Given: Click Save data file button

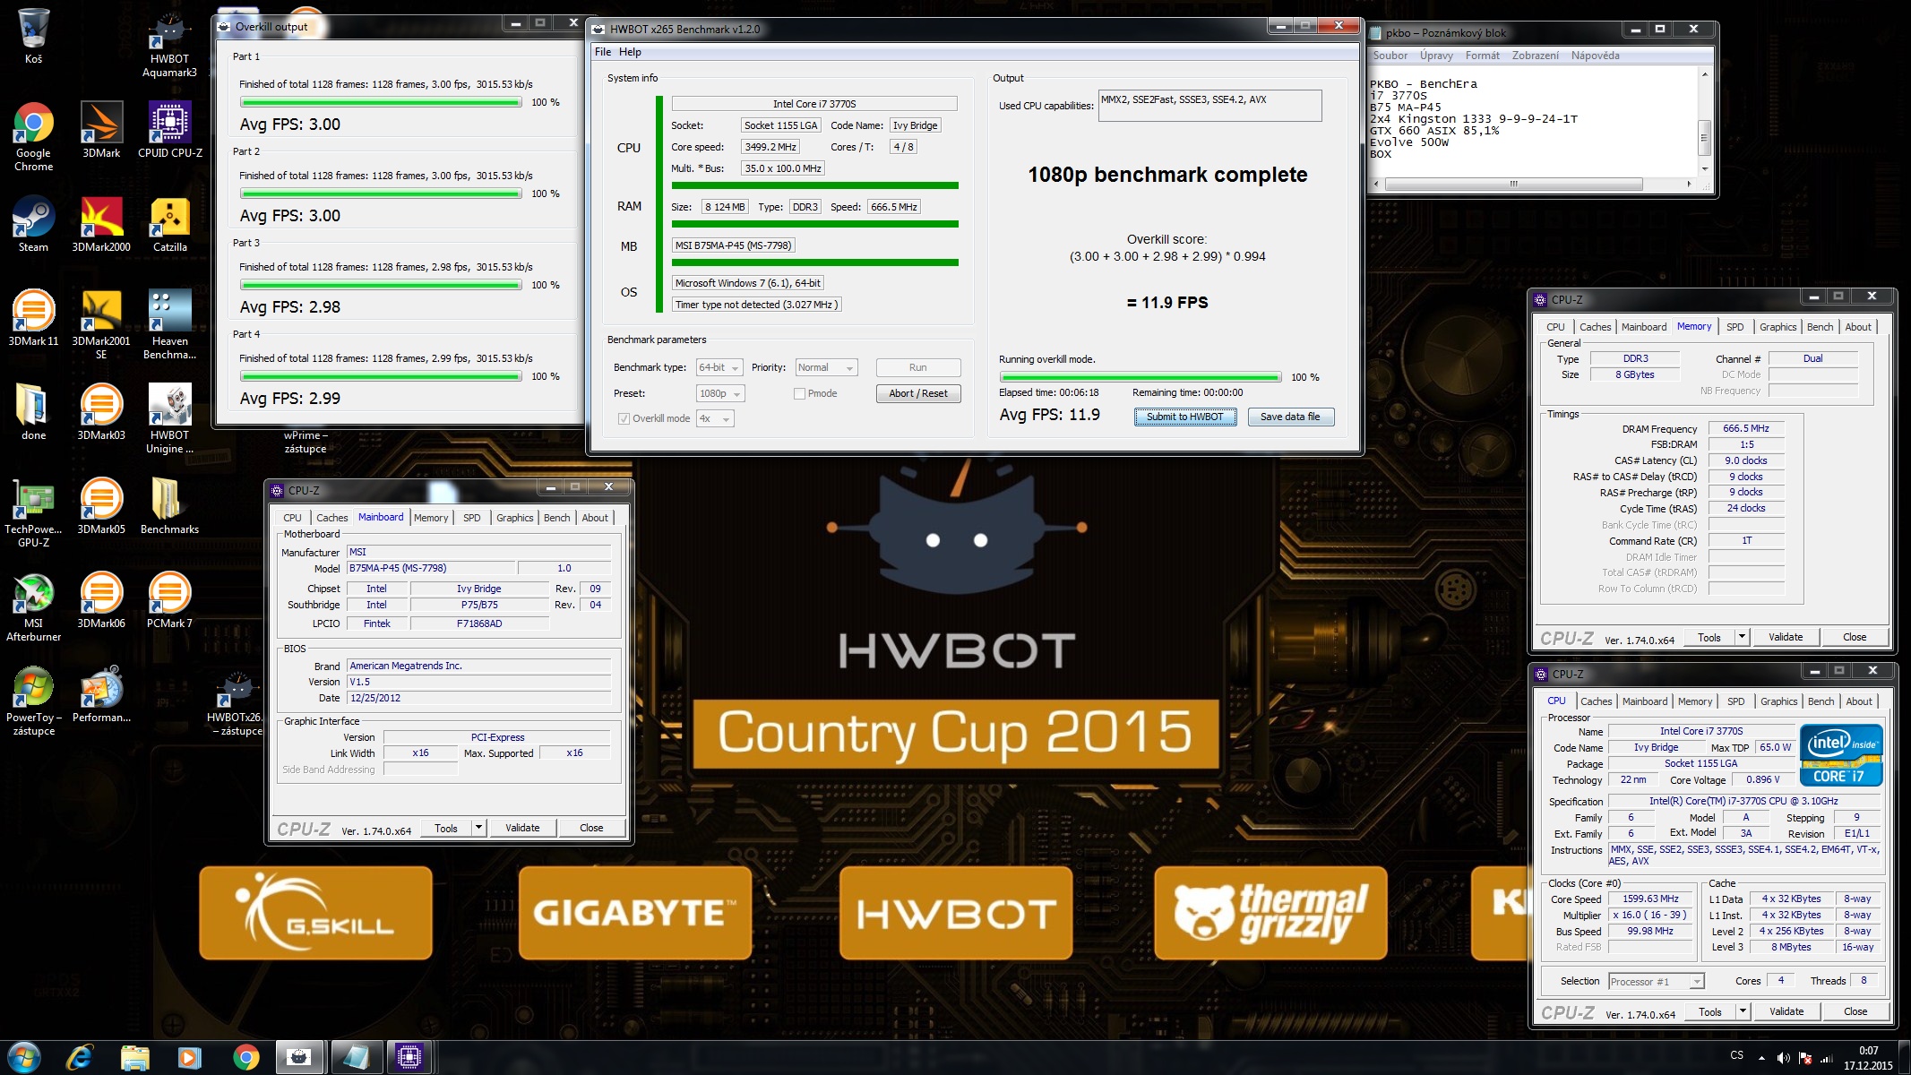Looking at the screenshot, I should click(1290, 417).
